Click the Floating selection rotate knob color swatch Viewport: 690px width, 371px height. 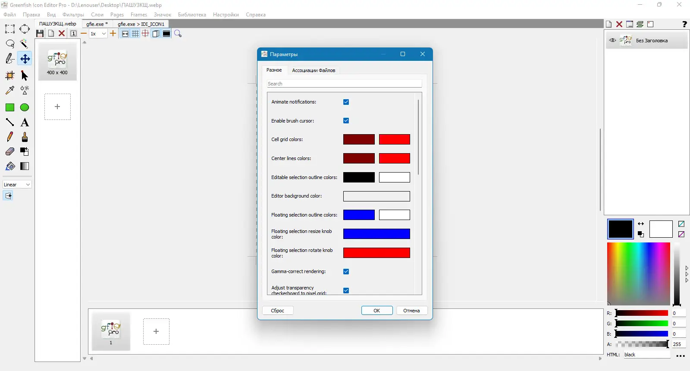pos(376,253)
